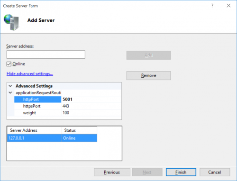Click the Advanced Settings header label
This screenshot has height=181, width=237.
(34, 86)
